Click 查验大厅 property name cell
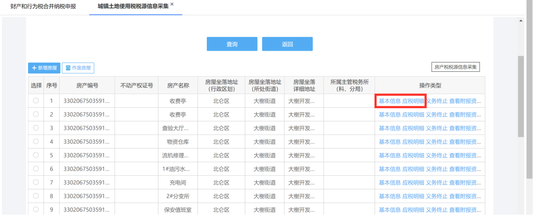 point(178,128)
